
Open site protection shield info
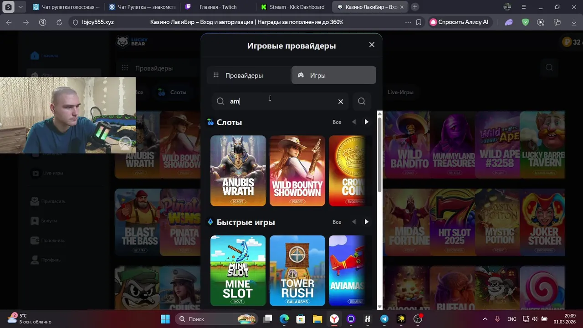75,22
